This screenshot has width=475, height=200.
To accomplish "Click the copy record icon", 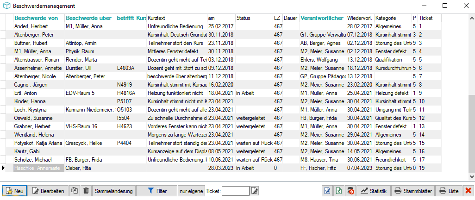I will (x=75, y=191).
